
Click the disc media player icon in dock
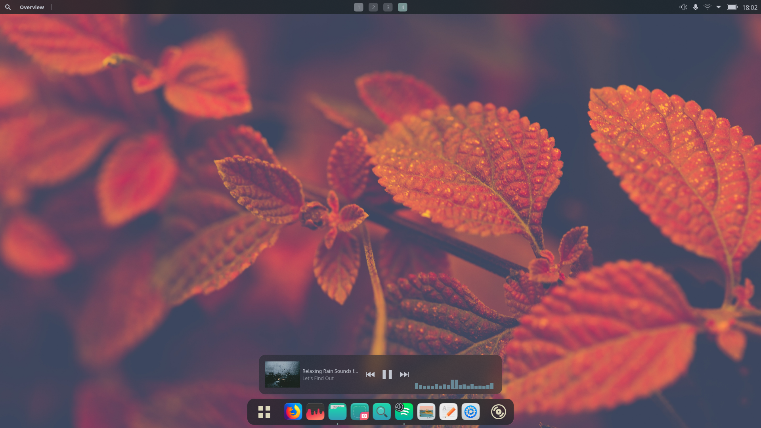(x=498, y=412)
